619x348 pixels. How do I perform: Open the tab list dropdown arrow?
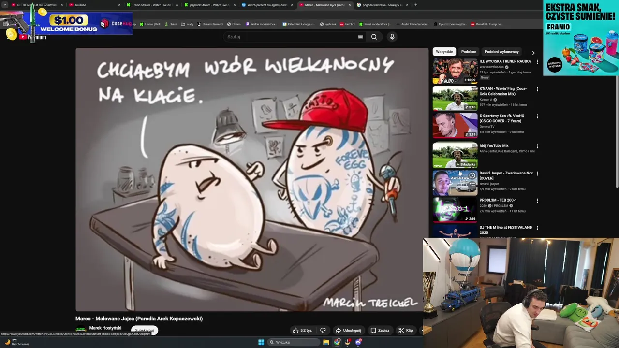point(5,5)
